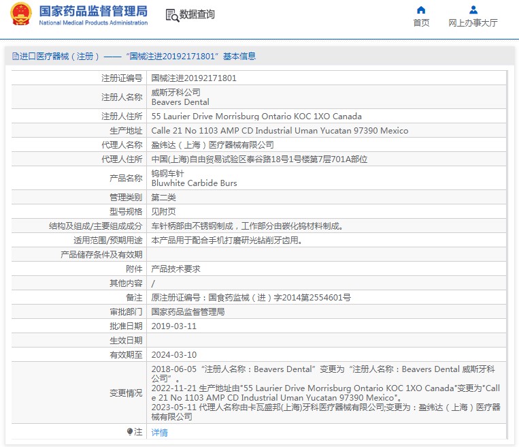Open 网上办事大厅 user icon
This screenshot has height=447, width=519.
pos(473,10)
